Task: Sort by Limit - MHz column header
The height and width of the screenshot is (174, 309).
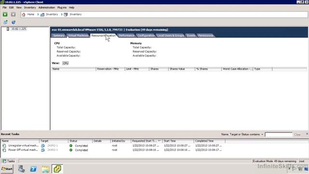Action: point(137,69)
